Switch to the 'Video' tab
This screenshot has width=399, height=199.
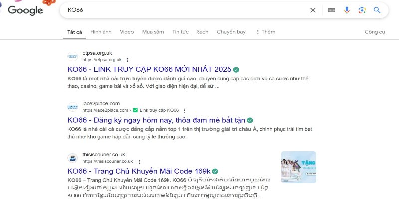[x=127, y=32]
